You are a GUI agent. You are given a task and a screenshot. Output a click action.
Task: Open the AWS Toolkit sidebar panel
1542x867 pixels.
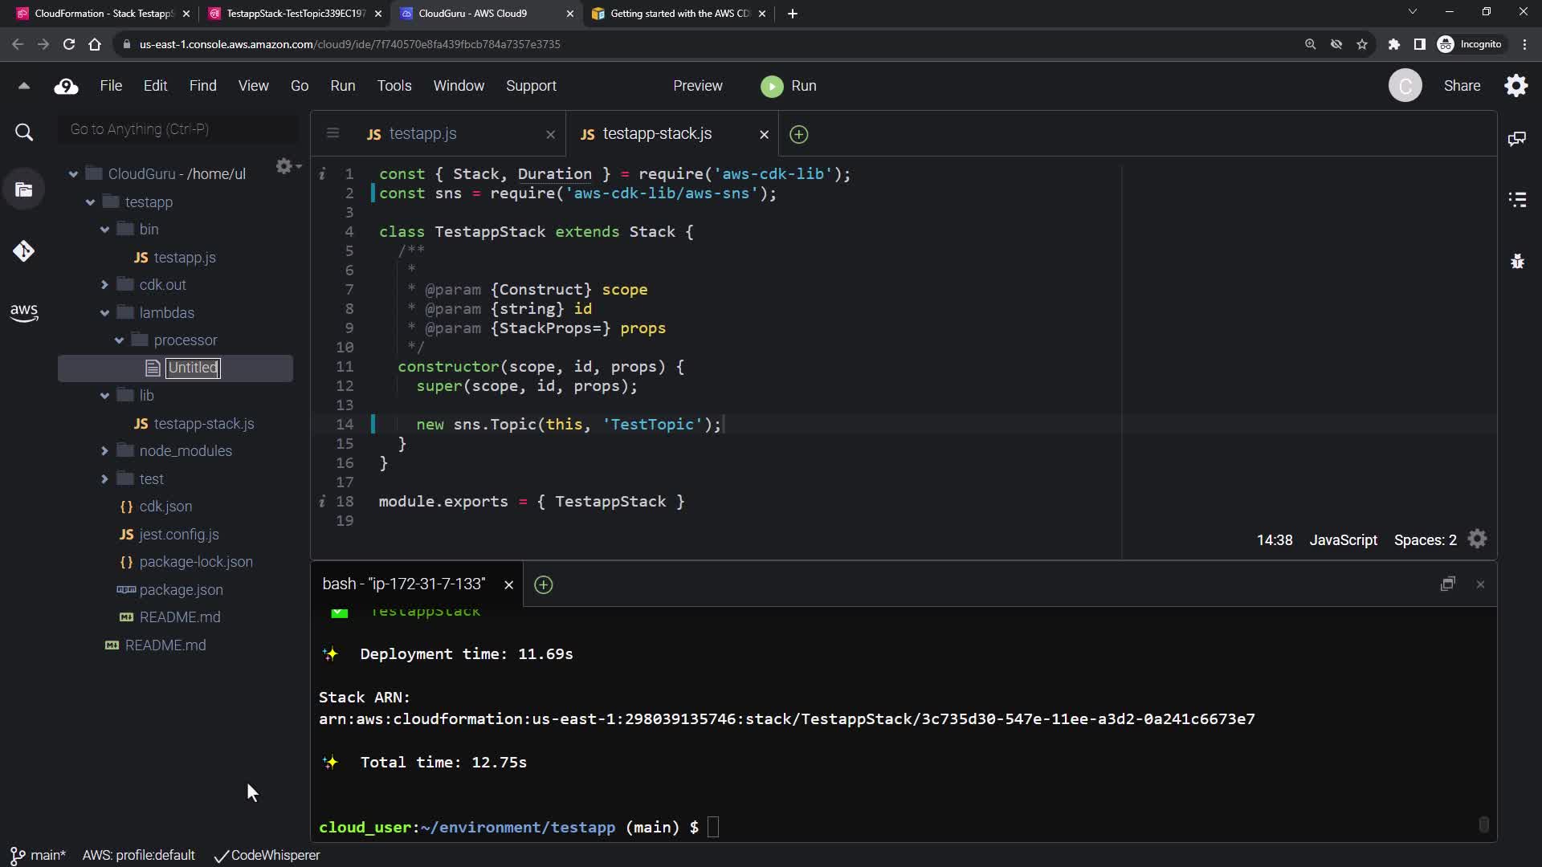(x=23, y=312)
